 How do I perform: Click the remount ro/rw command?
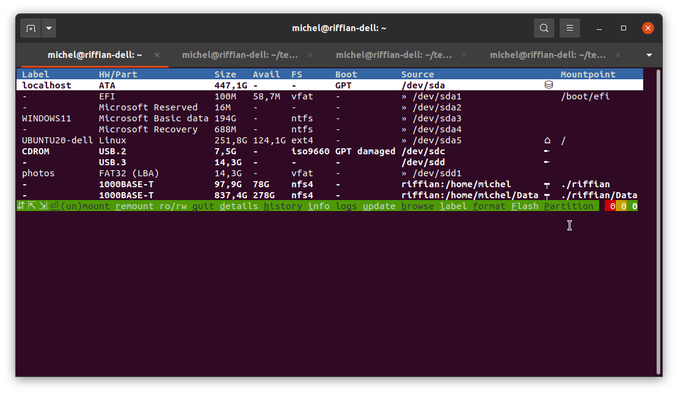tap(151, 206)
